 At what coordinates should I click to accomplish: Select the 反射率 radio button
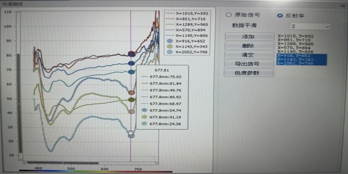point(280,15)
